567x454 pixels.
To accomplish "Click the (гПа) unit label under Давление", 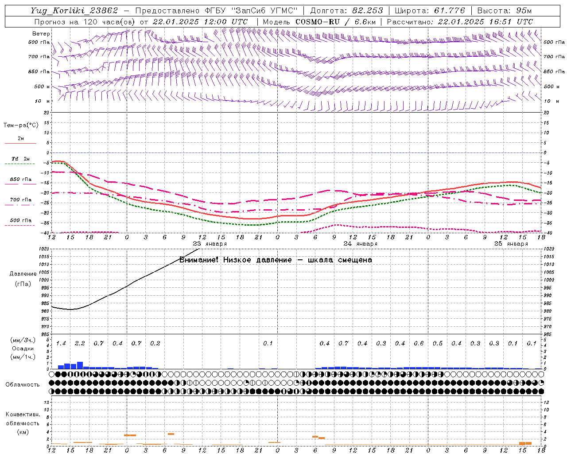I will [x=23, y=284].
